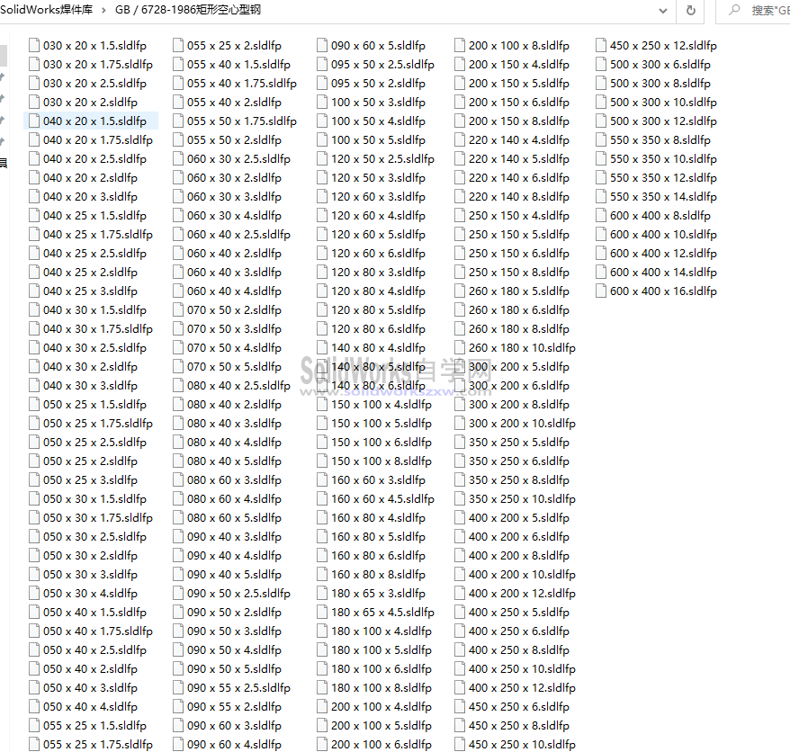Image resolution: width=790 pixels, height=752 pixels.
Task: Select file icon of 030 x 20 x 1.5.sldlfp
Action: coord(34,45)
